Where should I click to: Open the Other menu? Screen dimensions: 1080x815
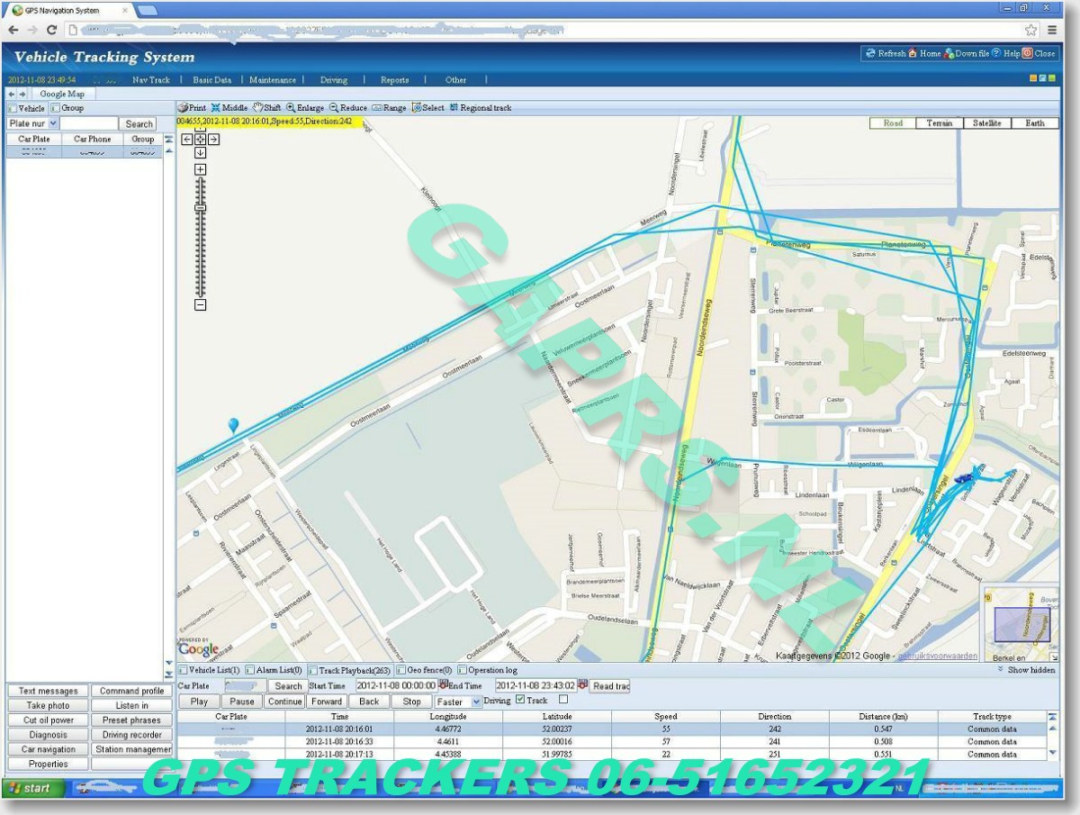pos(456,80)
